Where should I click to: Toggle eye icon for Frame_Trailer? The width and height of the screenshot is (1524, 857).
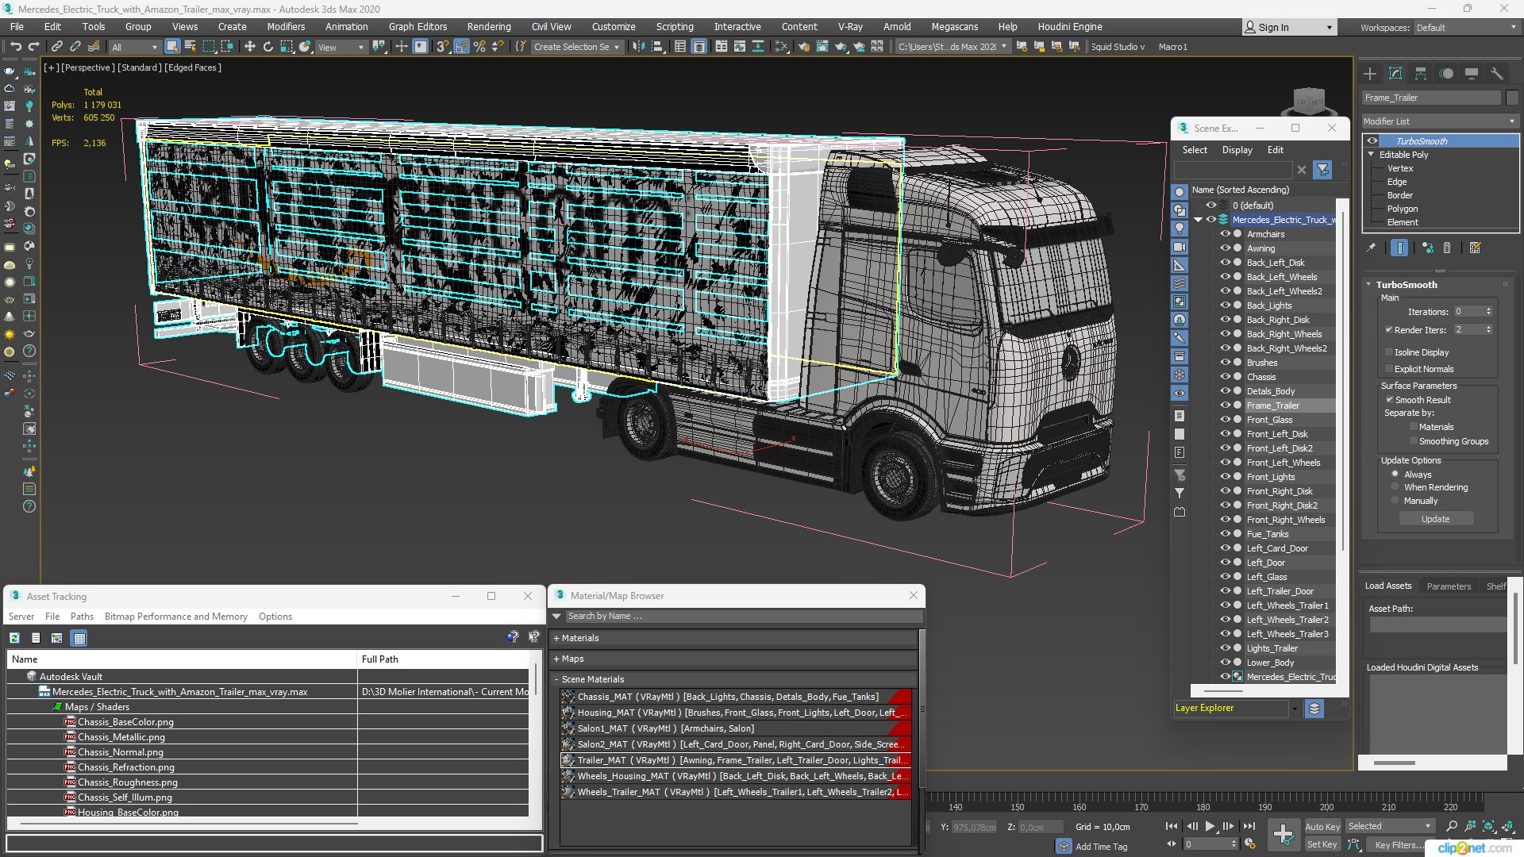(x=1226, y=405)
